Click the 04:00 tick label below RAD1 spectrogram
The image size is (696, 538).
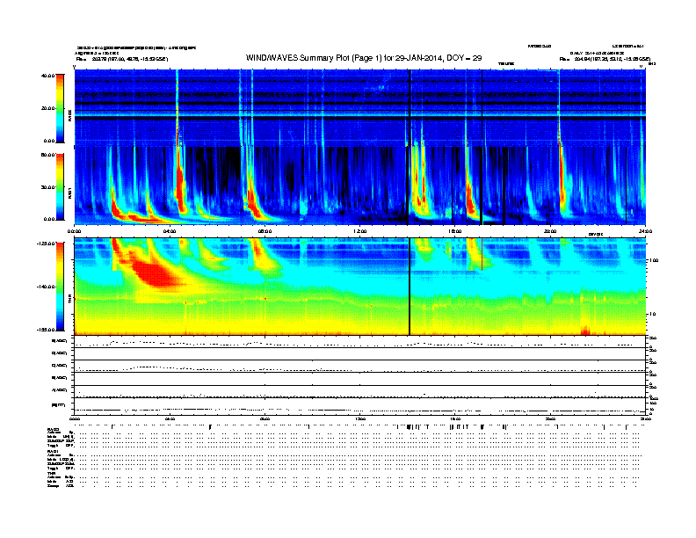tap(170, 231)
